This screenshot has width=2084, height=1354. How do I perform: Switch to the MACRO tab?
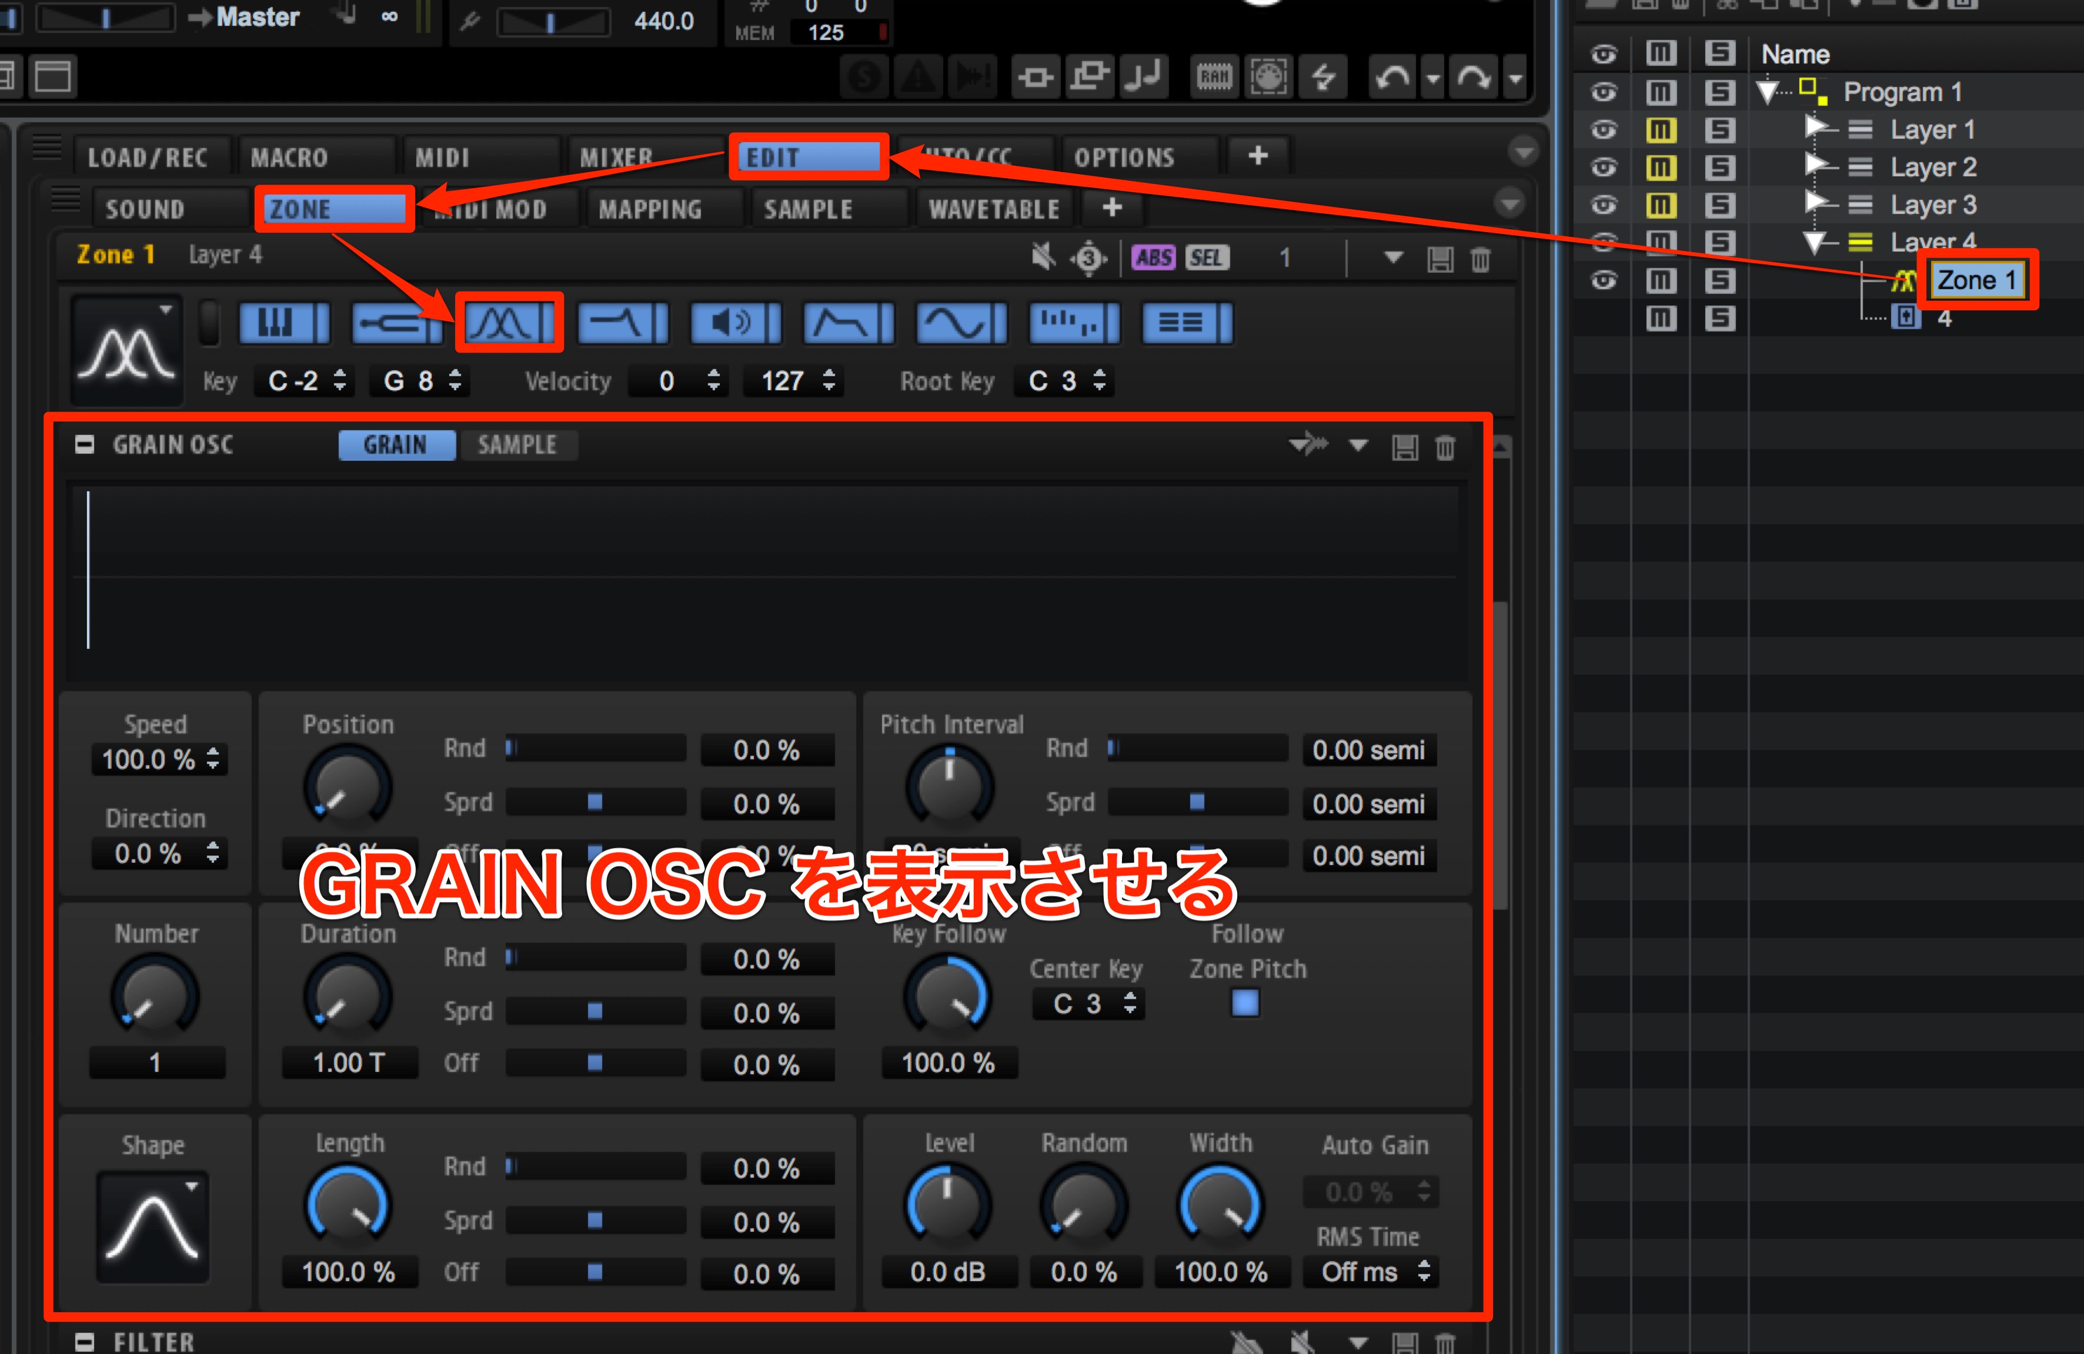316,157
